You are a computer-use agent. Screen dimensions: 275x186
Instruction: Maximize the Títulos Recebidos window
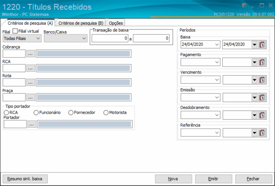[x=262, y=5]
